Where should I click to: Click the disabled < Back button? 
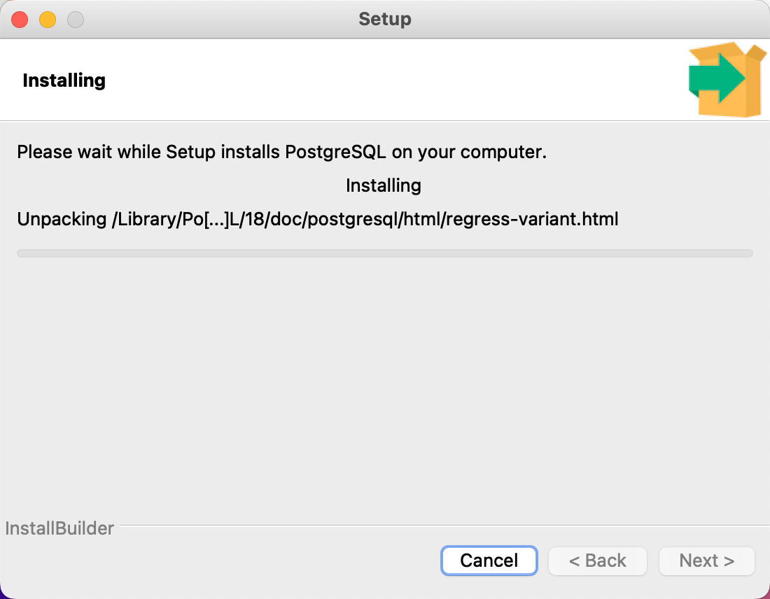coord(598,561)
